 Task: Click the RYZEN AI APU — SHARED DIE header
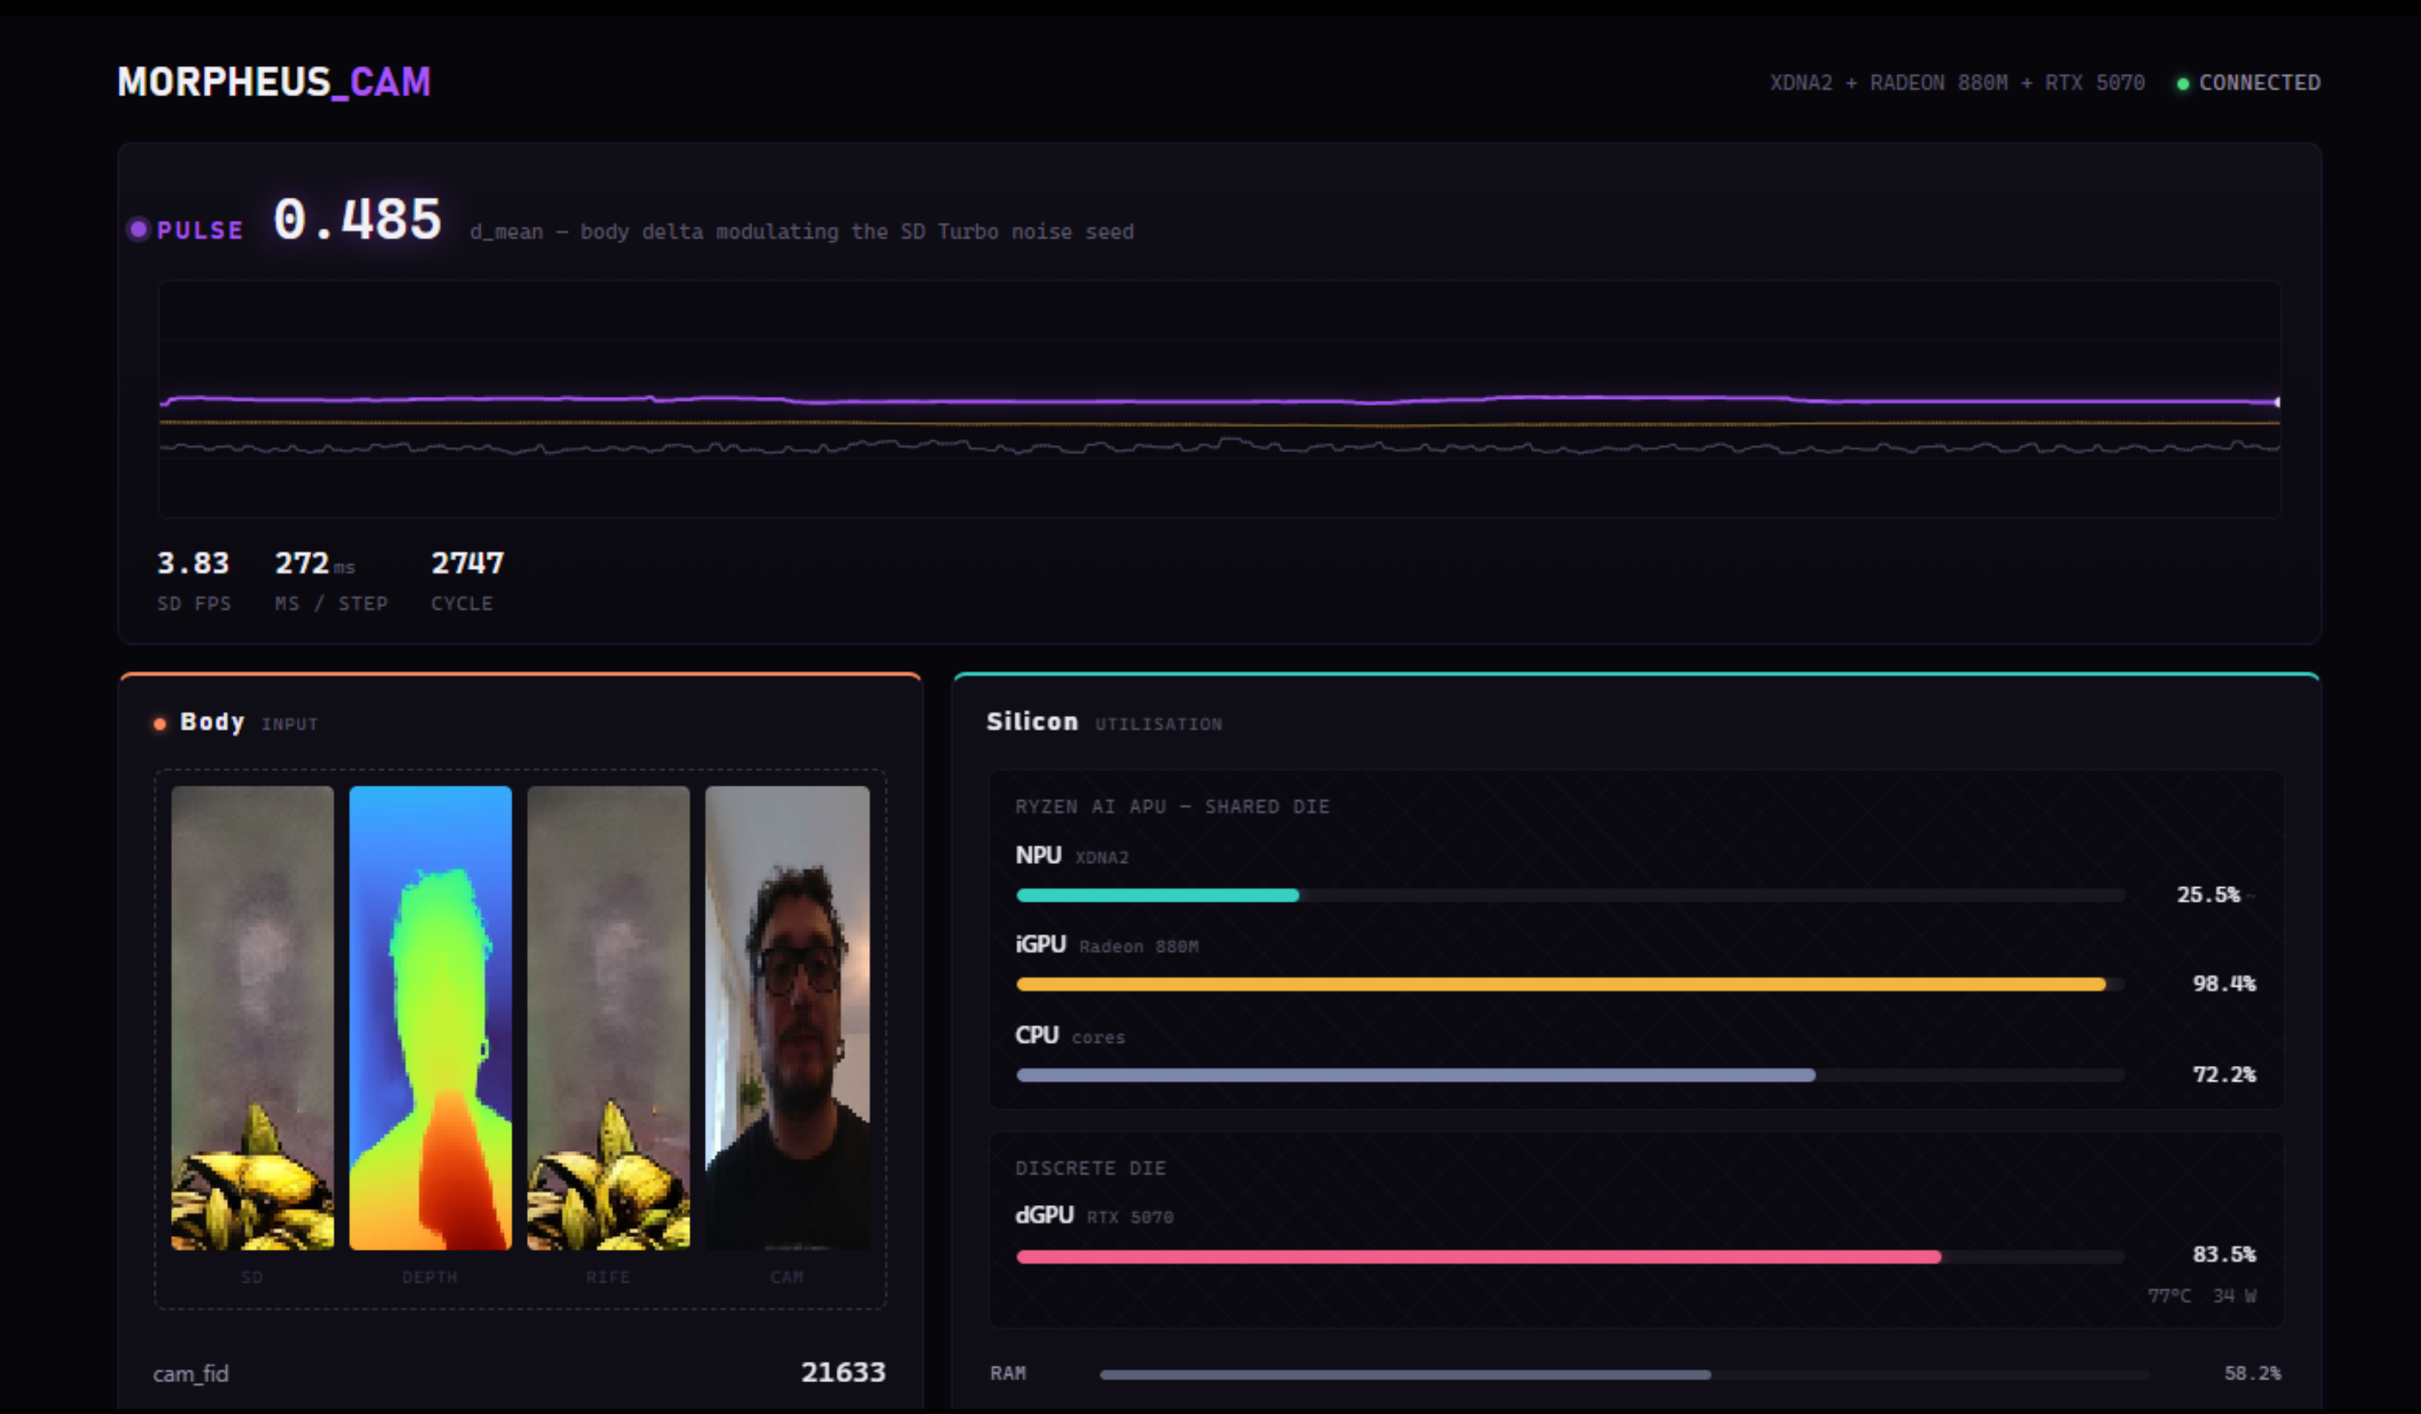pyautogui.click(x=1172, y=807)
